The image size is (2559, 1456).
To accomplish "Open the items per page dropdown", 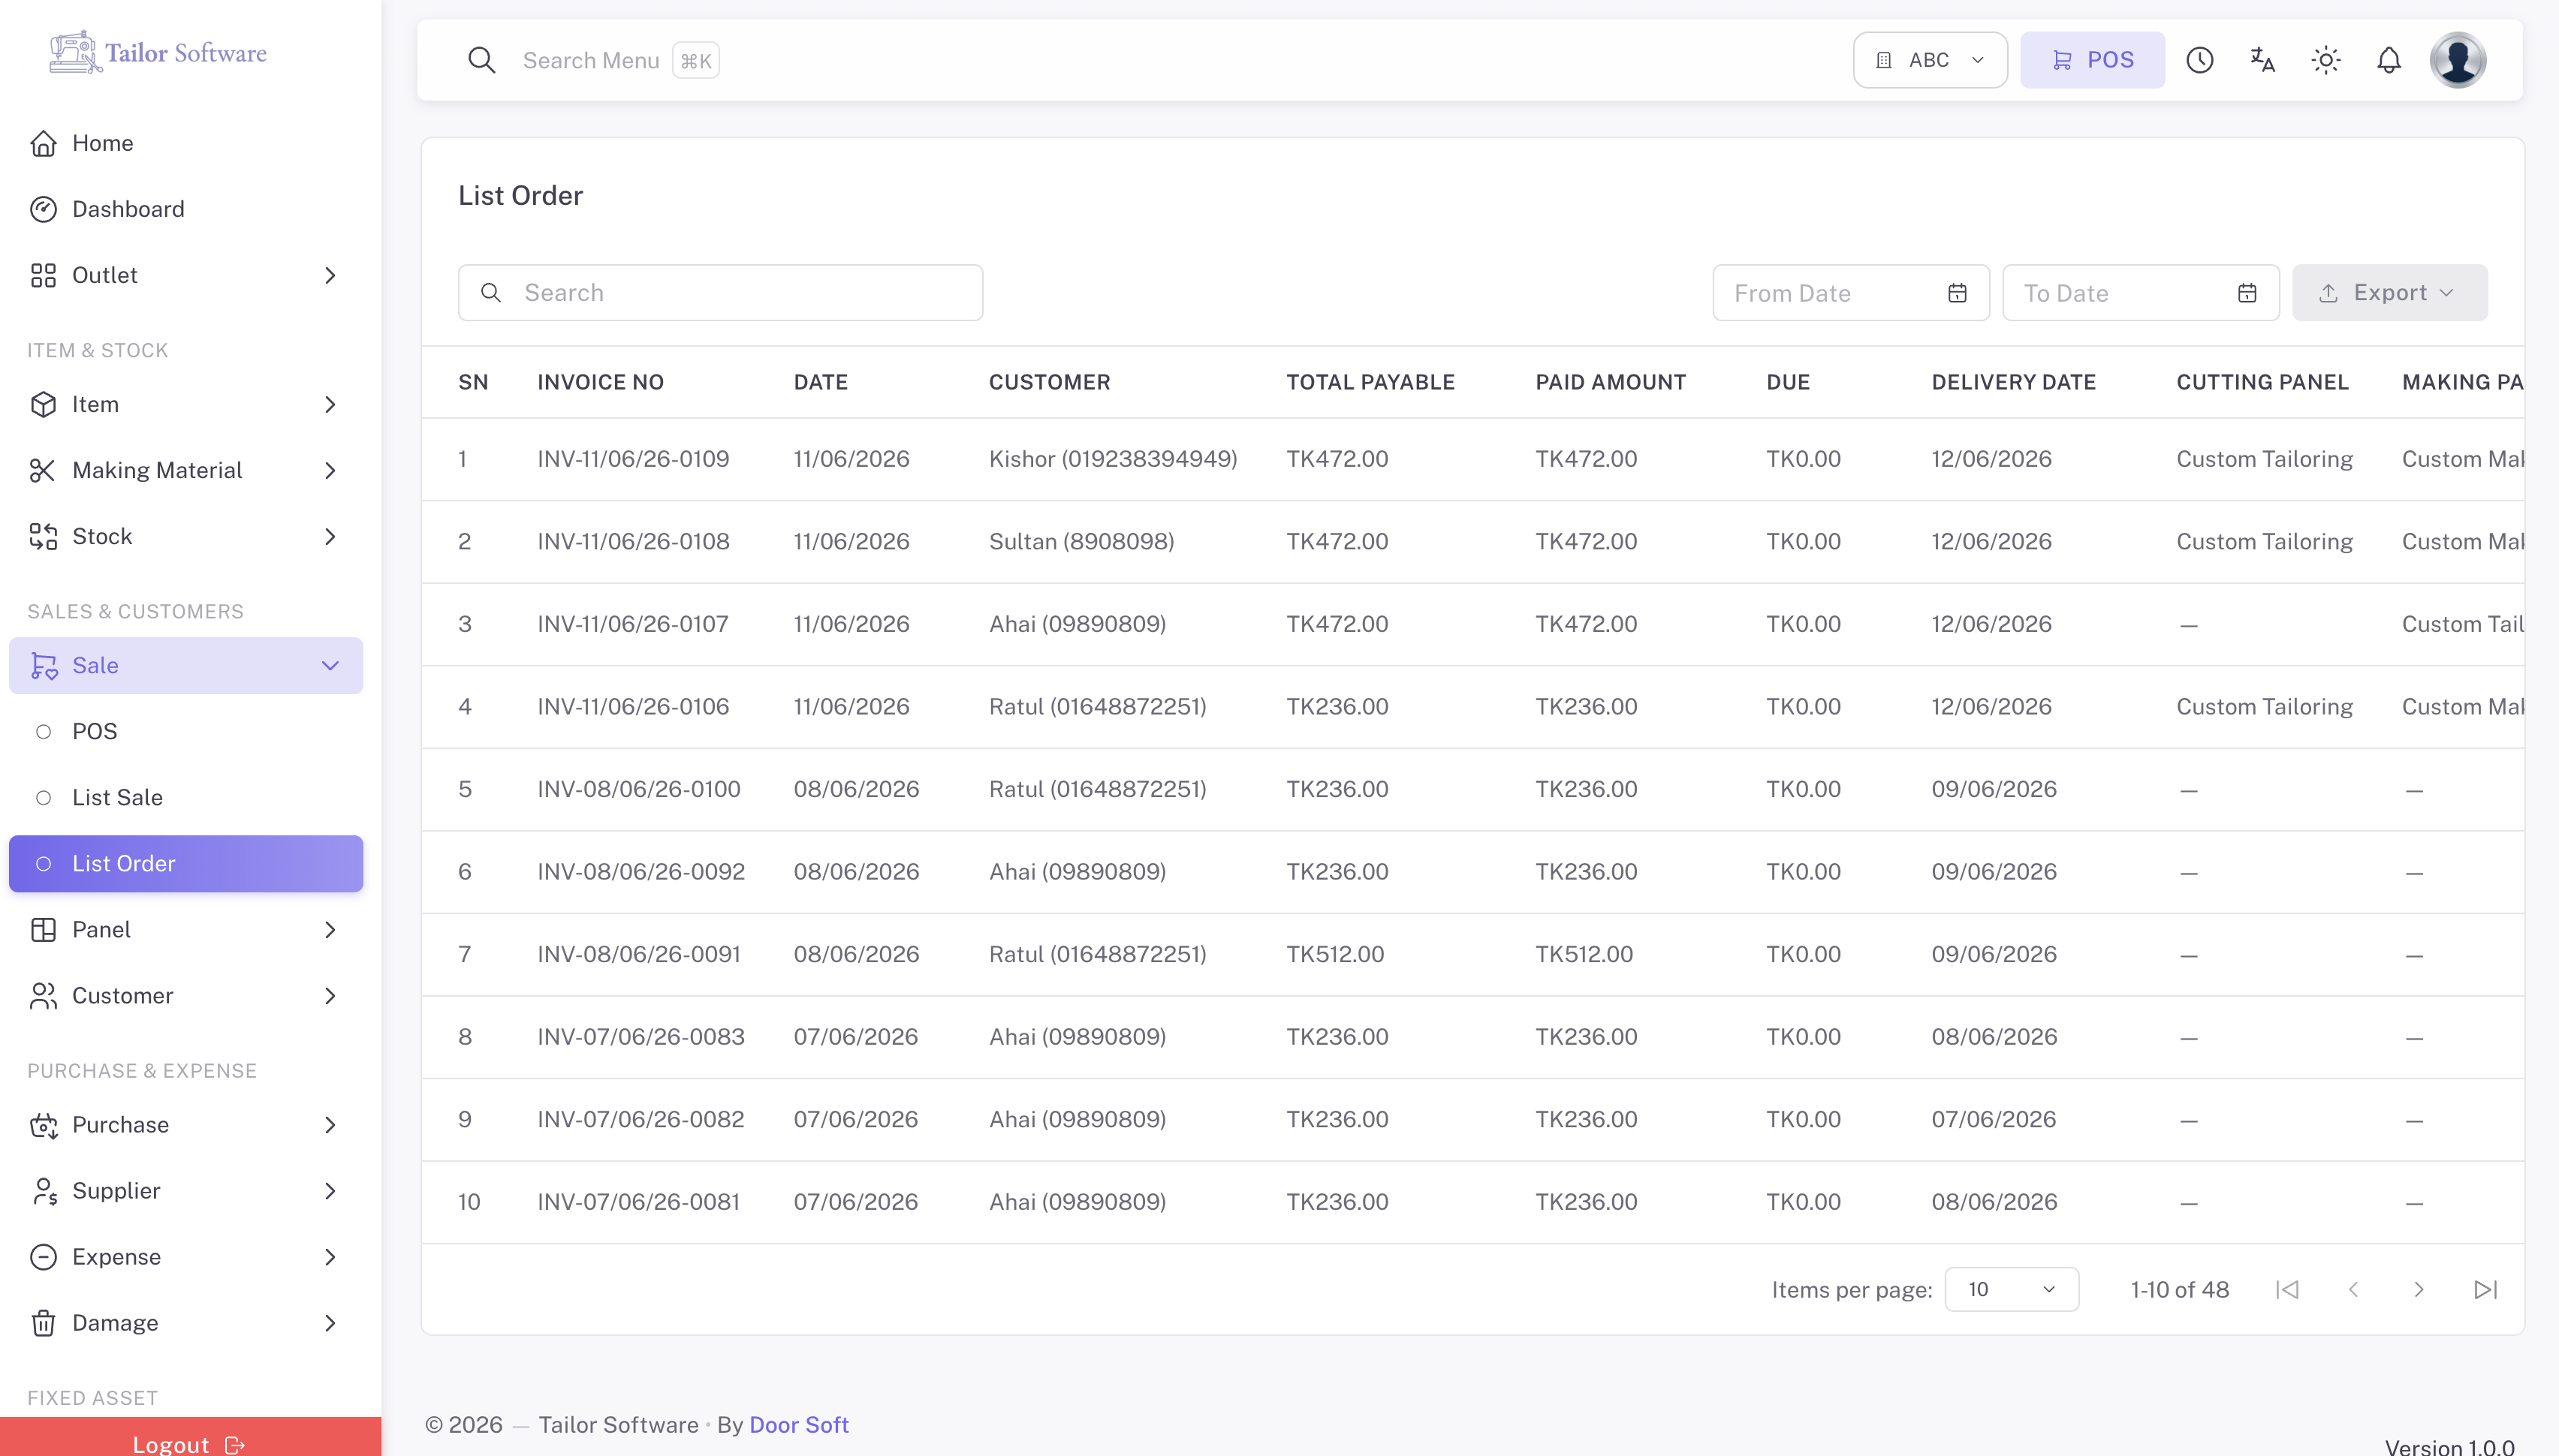I will [x=2011, y=1289].
